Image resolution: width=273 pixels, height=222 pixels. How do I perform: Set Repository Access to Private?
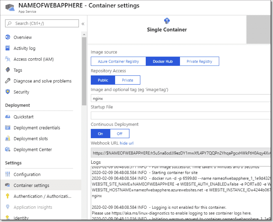[x=128, y=80]
